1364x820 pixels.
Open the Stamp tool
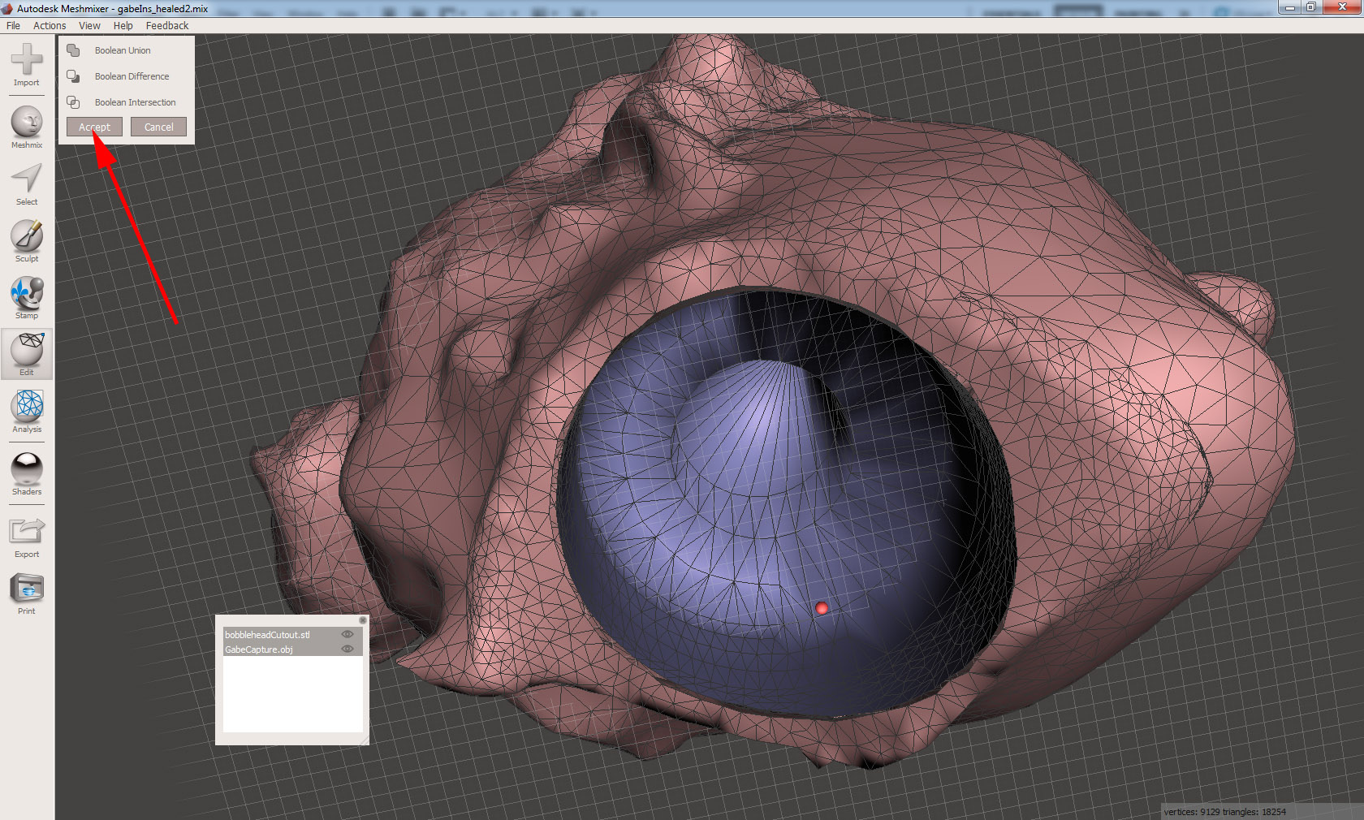(x=27, y=298)
